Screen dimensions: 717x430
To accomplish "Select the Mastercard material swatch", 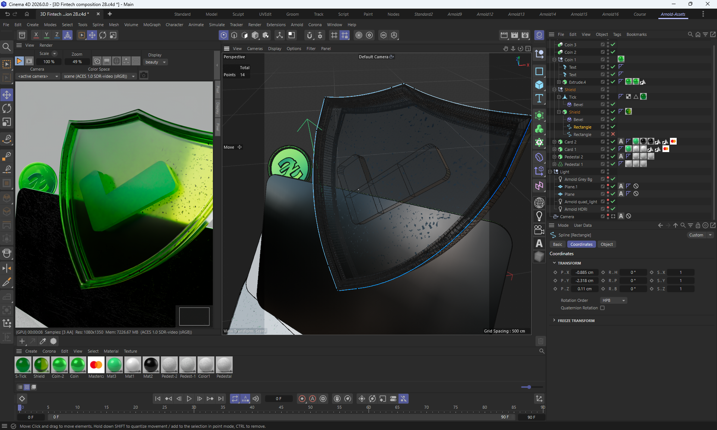I will (96, 365).
